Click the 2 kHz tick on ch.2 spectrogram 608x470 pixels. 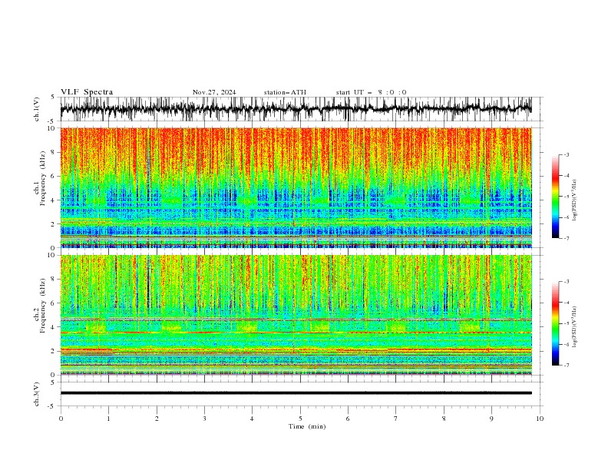[54, 351]
